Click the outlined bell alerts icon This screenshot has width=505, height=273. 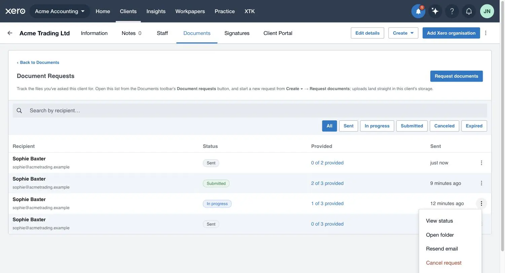(469, 11)
